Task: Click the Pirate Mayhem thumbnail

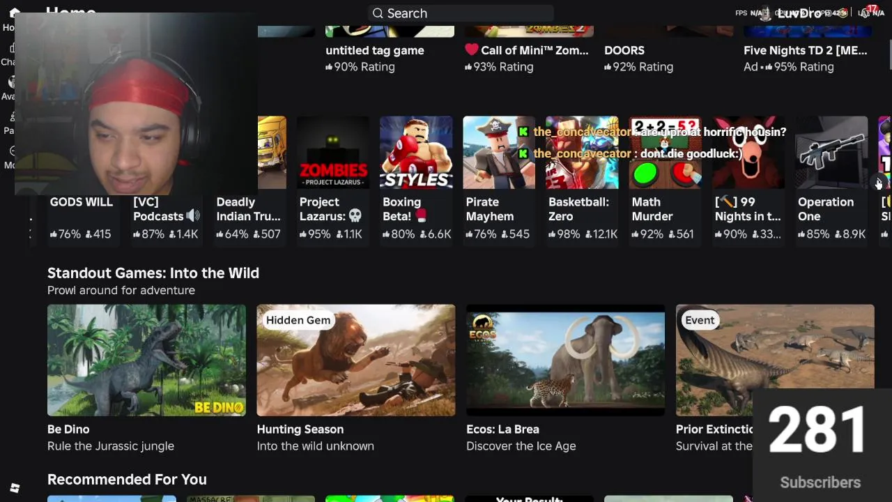Action: click(499, 153)
